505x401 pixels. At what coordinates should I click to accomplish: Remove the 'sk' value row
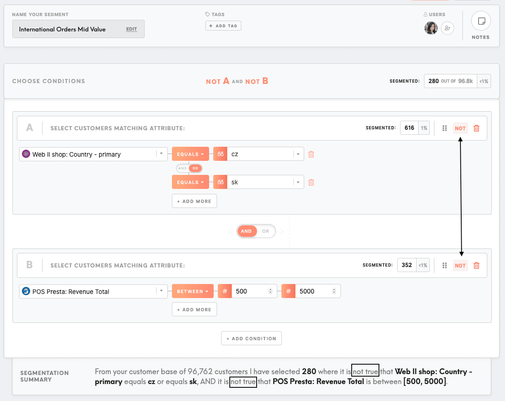[x=311, y=182]
